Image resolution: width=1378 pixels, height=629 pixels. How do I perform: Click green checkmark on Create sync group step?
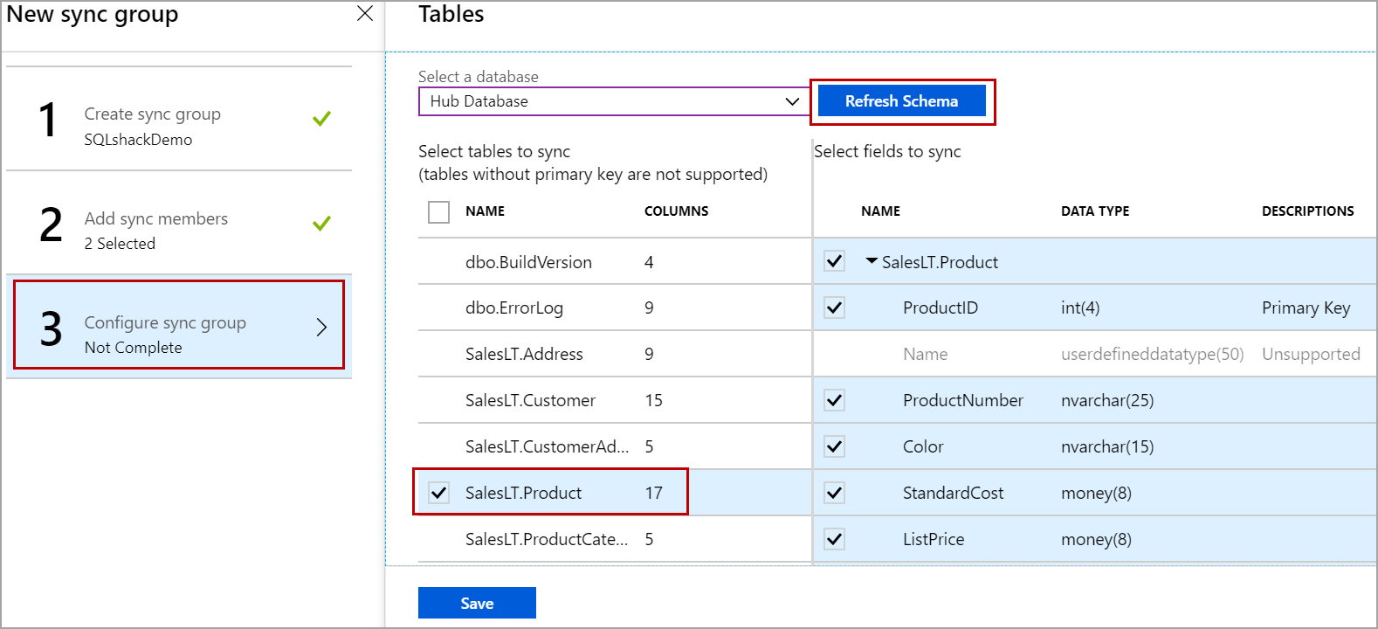pos(321,118)
